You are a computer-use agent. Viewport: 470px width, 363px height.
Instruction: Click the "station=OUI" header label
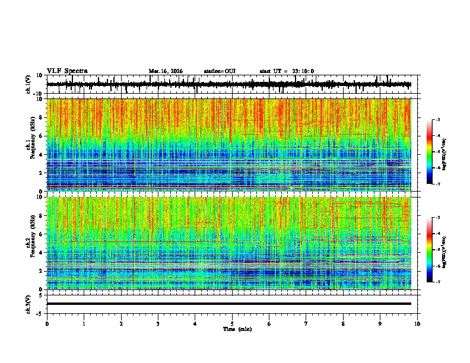(220, 71)
